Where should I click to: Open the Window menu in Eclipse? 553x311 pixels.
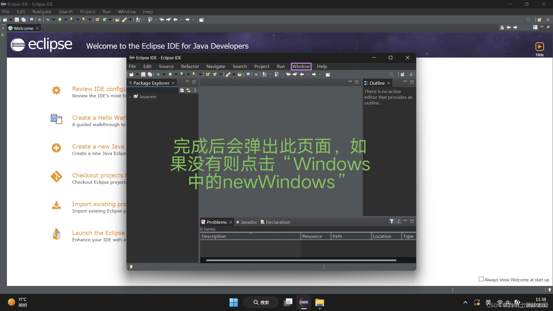(x=301, y=66)
